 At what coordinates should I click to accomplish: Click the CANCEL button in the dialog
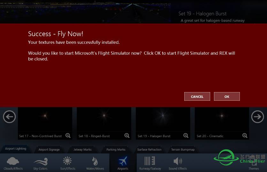click(x=197, y=97)
